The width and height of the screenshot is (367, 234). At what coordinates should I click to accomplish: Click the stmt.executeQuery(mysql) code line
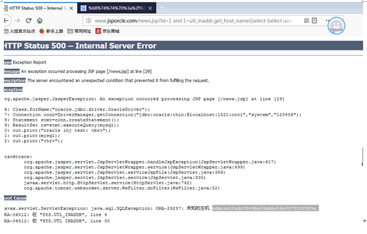click(62, 125)
